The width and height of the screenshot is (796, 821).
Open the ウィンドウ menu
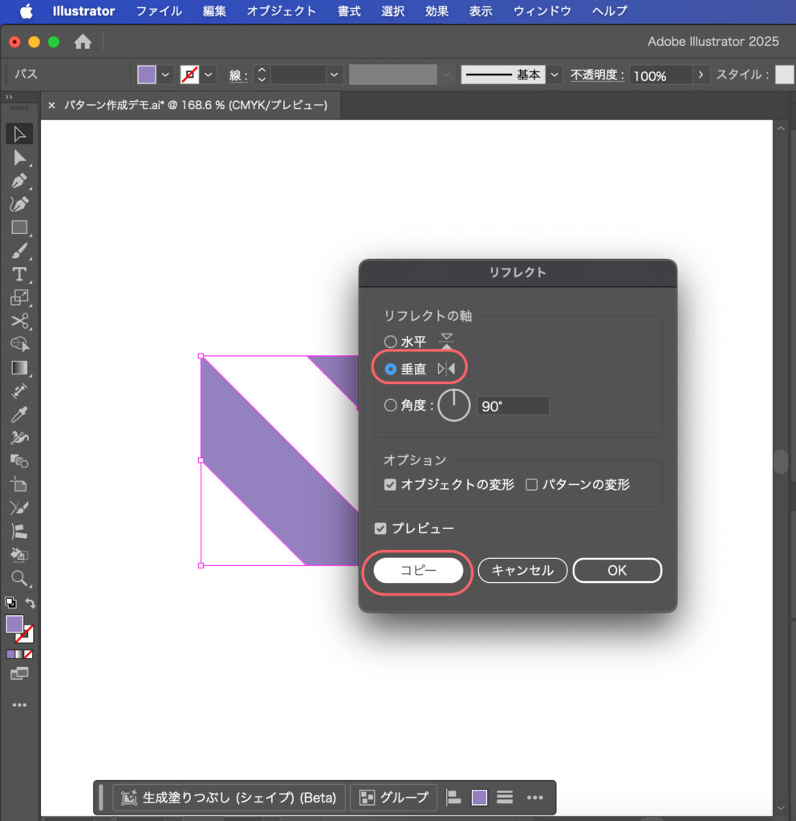pyautogui.click(x=542, y=11)
